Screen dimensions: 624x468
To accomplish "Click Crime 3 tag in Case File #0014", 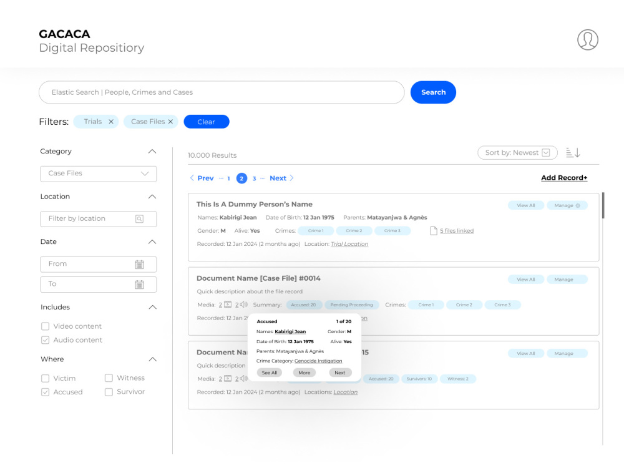I will coord(502,305).
